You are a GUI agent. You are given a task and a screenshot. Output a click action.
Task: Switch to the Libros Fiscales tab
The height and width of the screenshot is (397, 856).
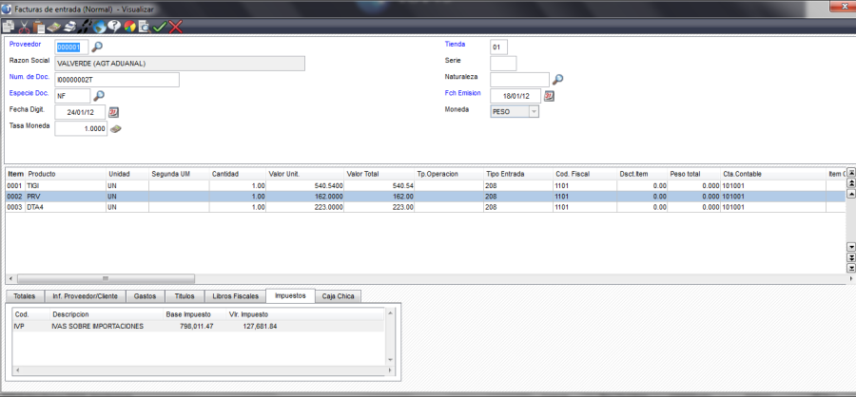tap(235, 296)
